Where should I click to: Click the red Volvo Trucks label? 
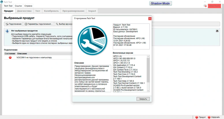[x=214, y=6]
